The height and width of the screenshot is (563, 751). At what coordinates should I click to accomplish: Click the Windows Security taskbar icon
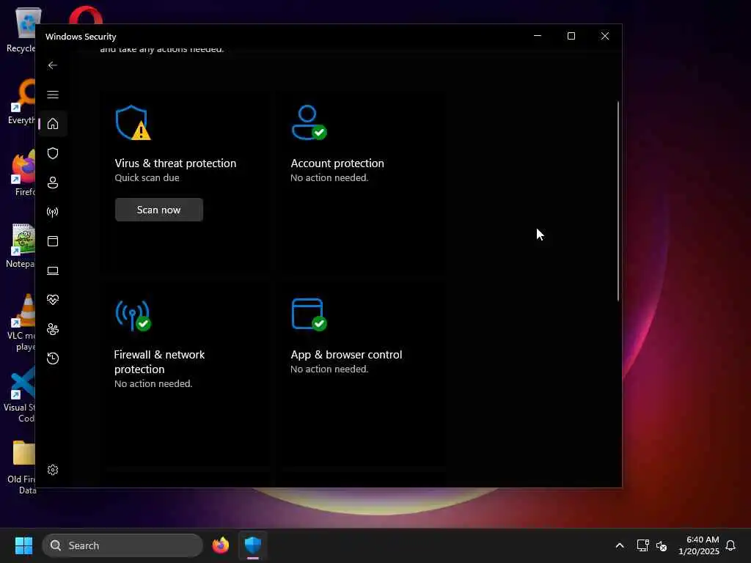pos(252,545)
